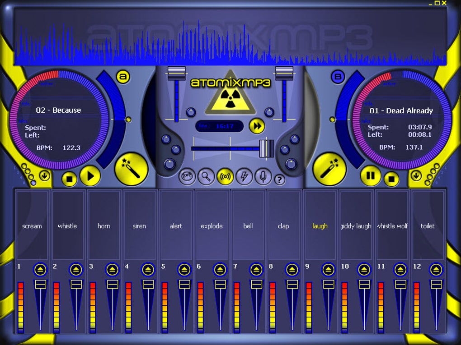Click the left channel volume fader
This screenshot has height=345, width=461.
[x=176, y=74]
